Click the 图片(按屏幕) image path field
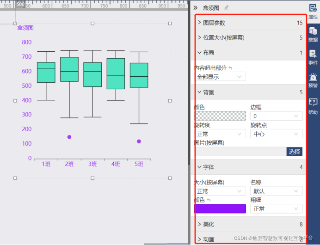 [240, 152]
